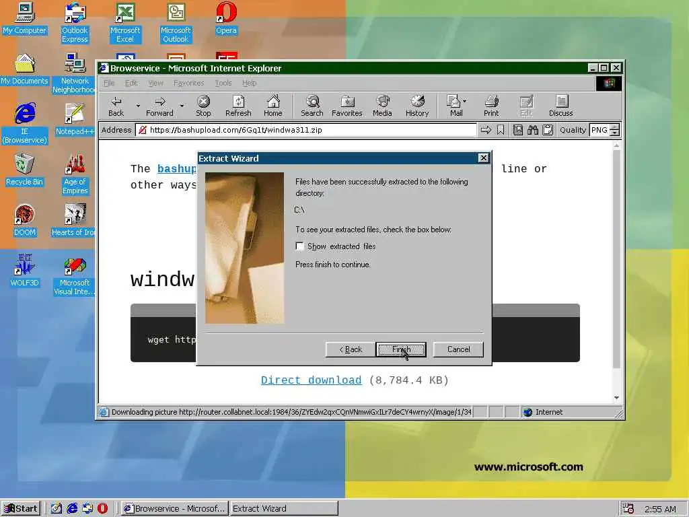
Task: Click the Quality PNG value field
Action: tap(600, 130)
